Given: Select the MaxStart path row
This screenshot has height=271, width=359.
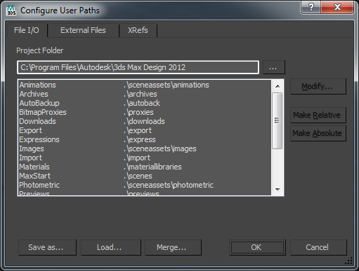Looking at the screenshot, I should 145,176.
